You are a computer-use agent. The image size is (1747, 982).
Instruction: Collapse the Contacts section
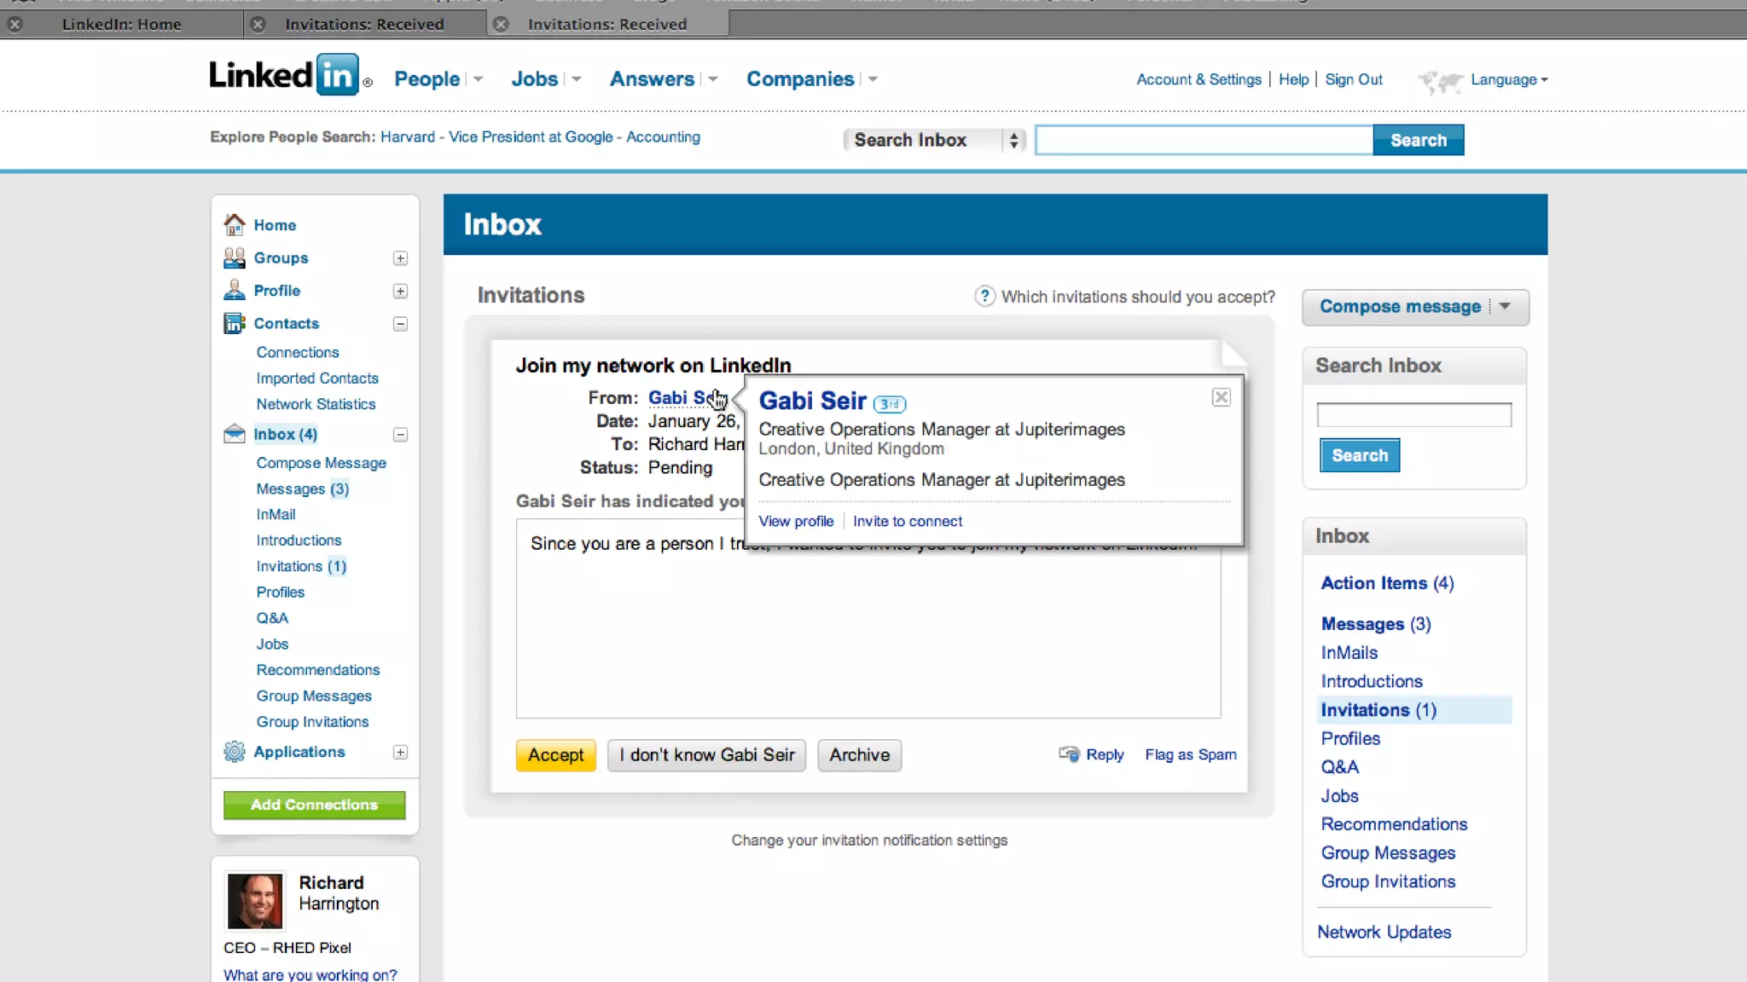coord(400,324)
